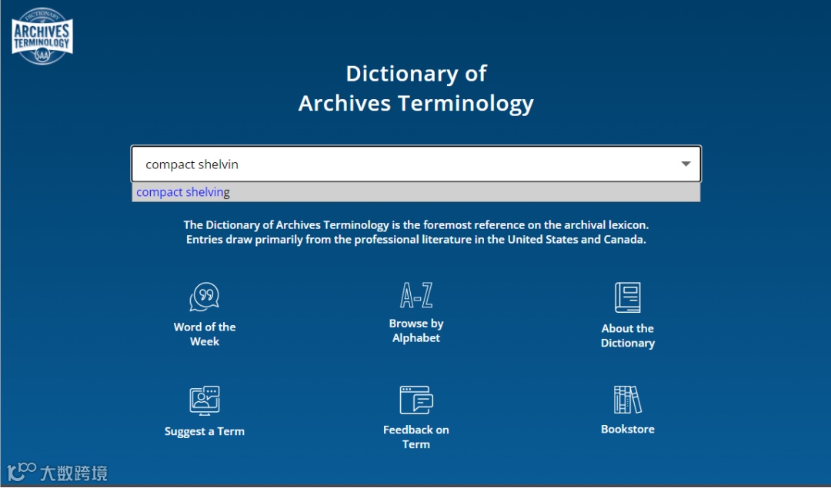The image size is (831, 488).
Task: Visit the 'Bookstore' text link
Action: coord(628,430)
